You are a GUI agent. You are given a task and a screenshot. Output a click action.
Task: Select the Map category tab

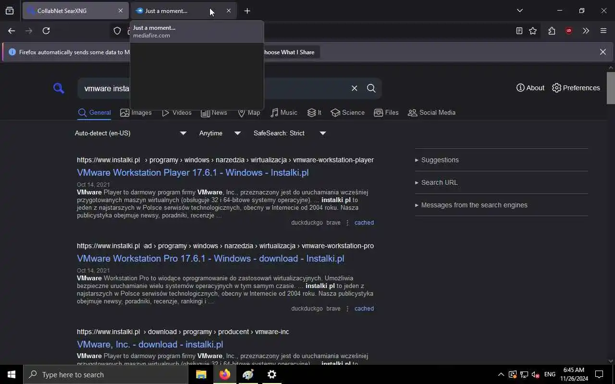249,113
